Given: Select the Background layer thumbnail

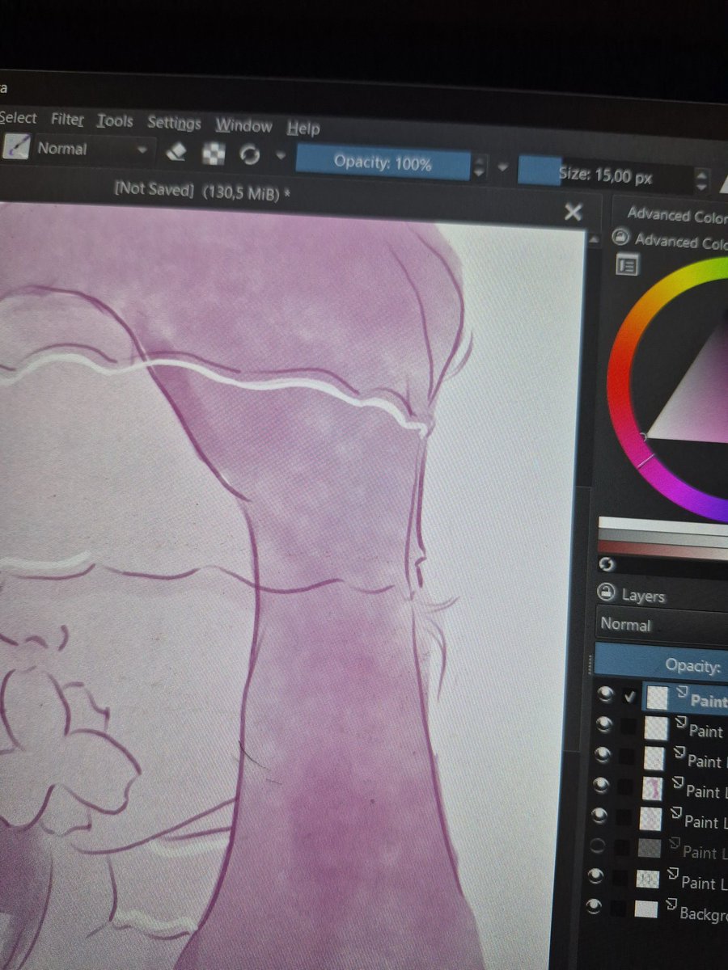Looking at the screenshot, I should [645, 909].
